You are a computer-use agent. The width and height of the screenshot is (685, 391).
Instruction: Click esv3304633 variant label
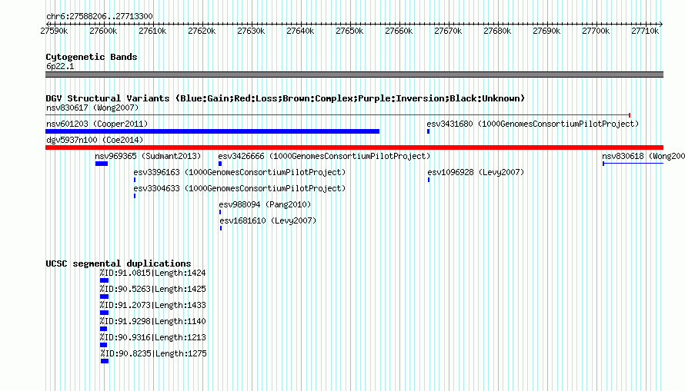pyautogui.click(x=239, y=188)
